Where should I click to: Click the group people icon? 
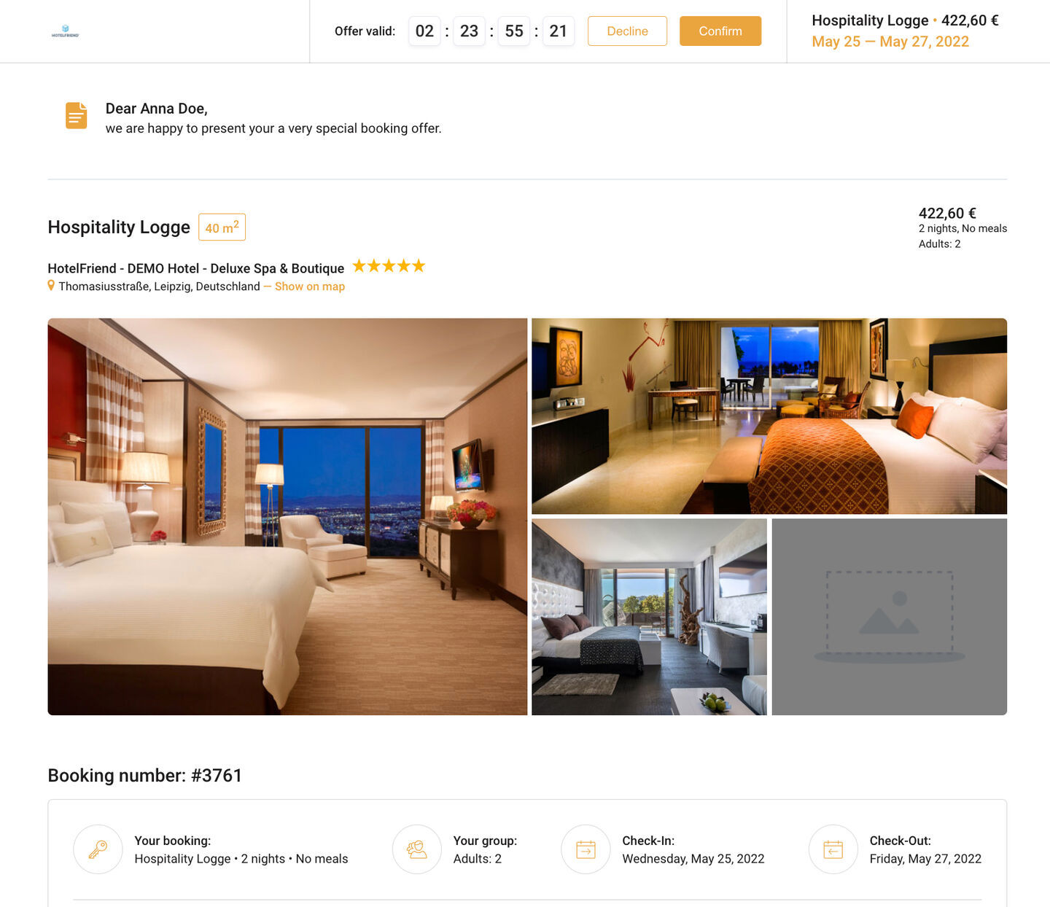click(x=417, y=849)
